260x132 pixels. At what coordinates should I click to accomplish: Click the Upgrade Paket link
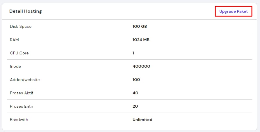[233, 11]
